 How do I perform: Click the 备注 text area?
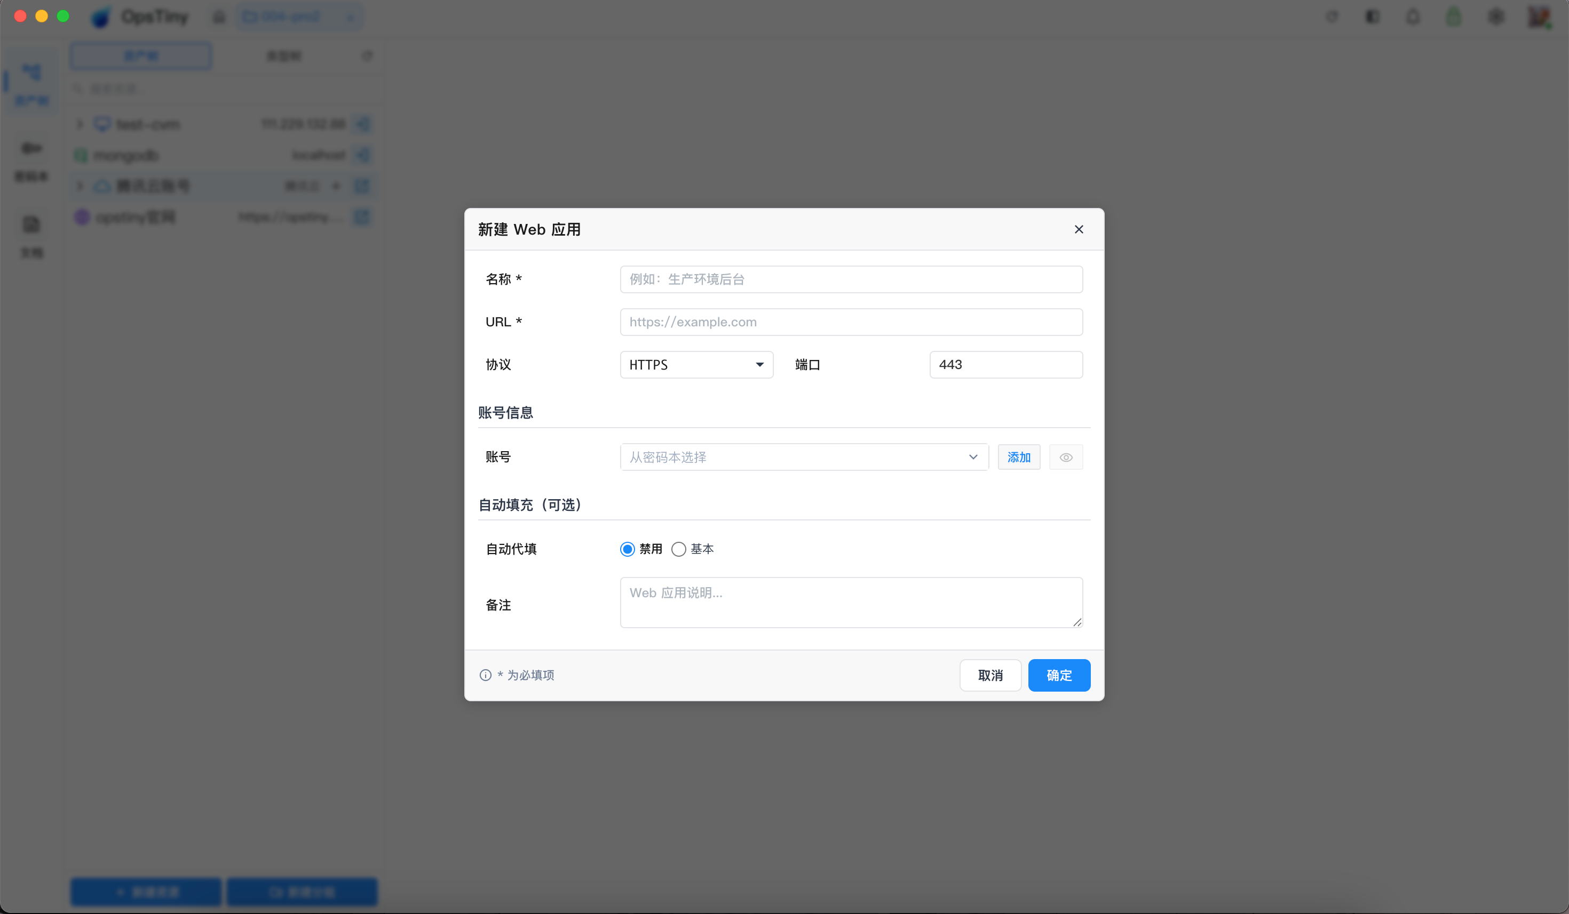tap(851, 602)
